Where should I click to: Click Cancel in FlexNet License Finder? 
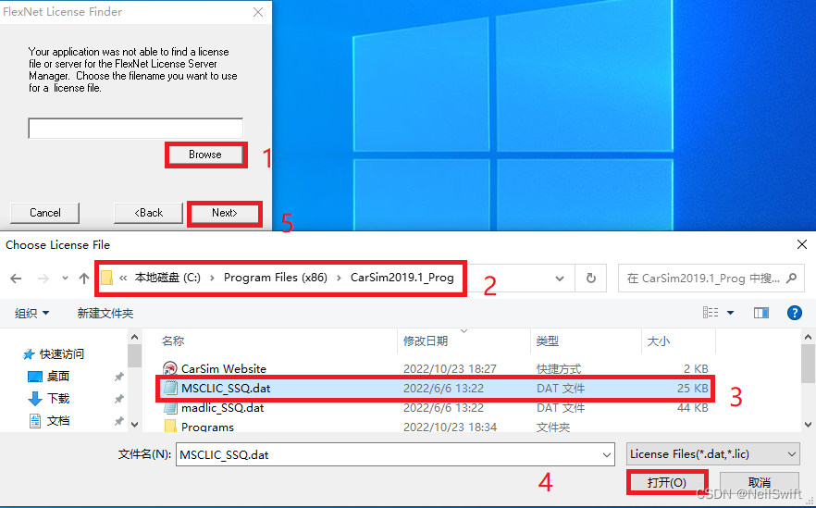point(44,213)
